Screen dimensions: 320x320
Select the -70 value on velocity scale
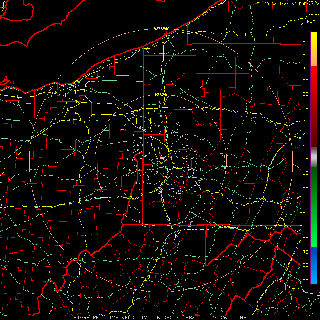(304, 252)
